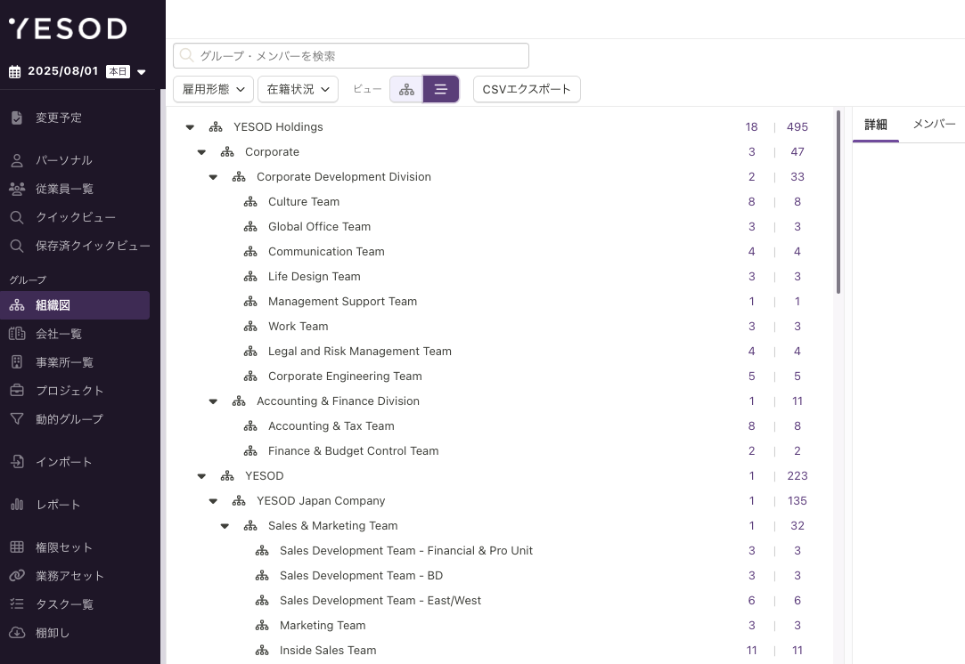Open the 雇用形態 filter dropdown
This screenshot has height=664, width=965.
tap(214, 90)
